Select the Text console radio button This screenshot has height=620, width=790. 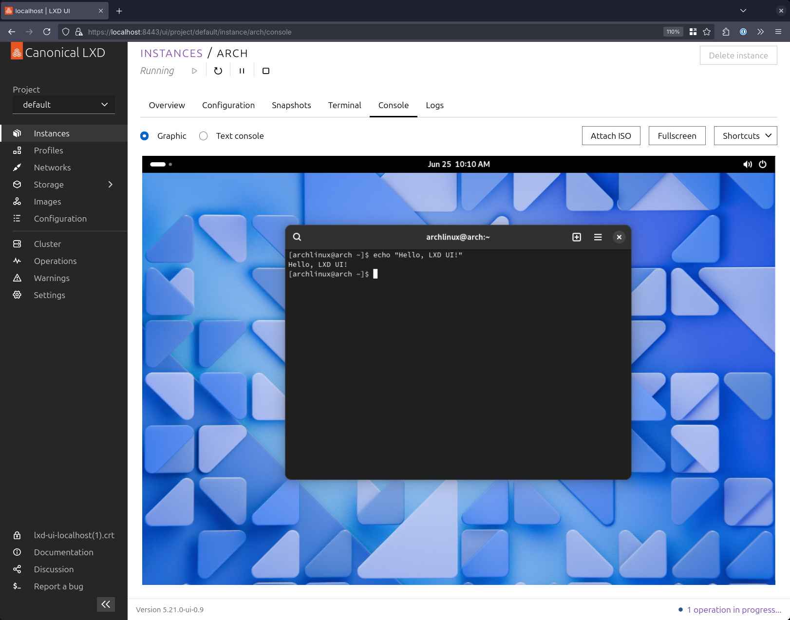(204, 136)
